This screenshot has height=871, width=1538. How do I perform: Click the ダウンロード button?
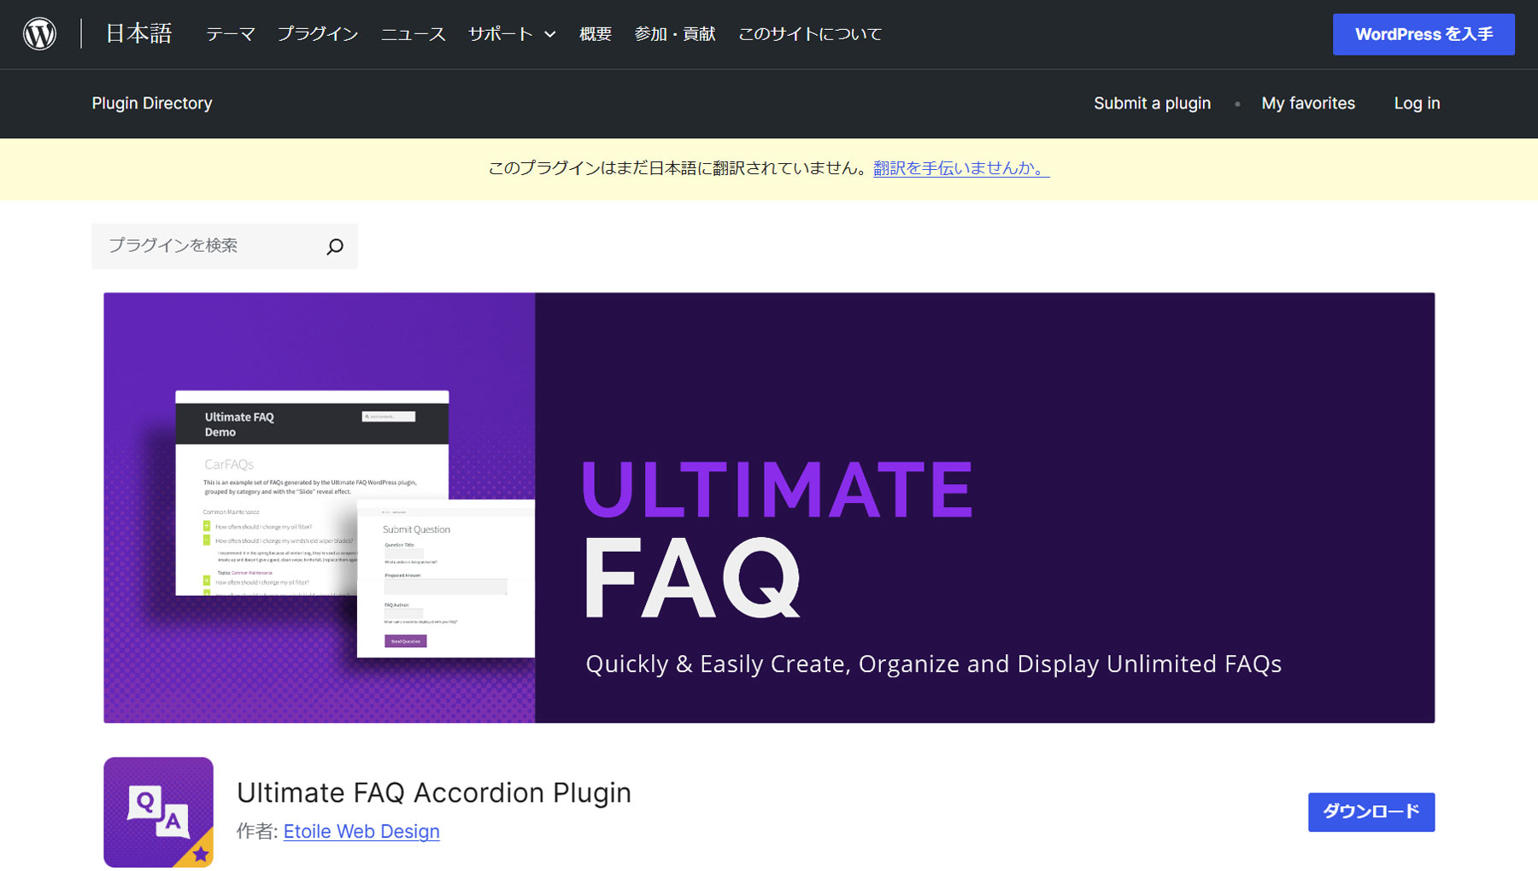[1371, 812]
